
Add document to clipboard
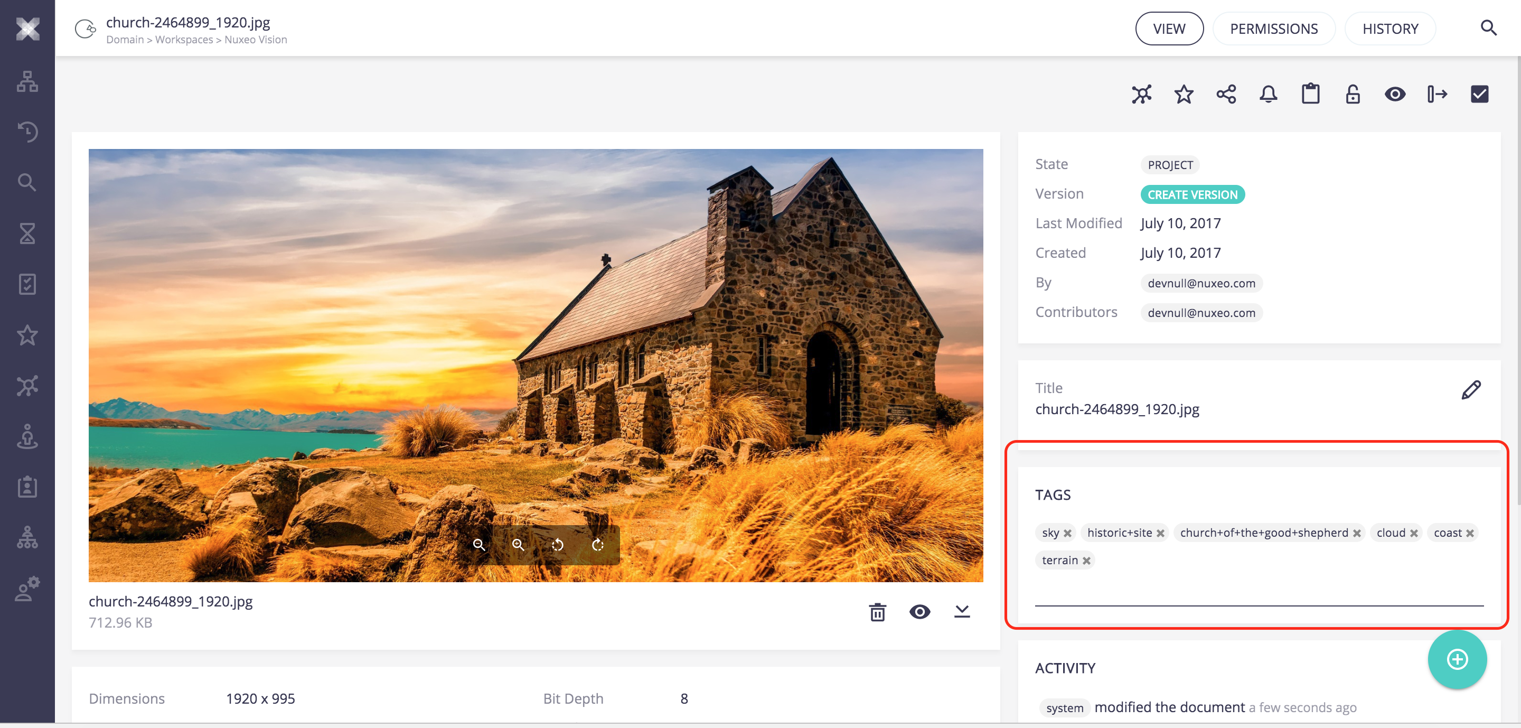click(x=1310, y=95)
